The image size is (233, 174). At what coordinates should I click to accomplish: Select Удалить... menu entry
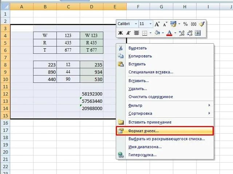tap(165, 89)
